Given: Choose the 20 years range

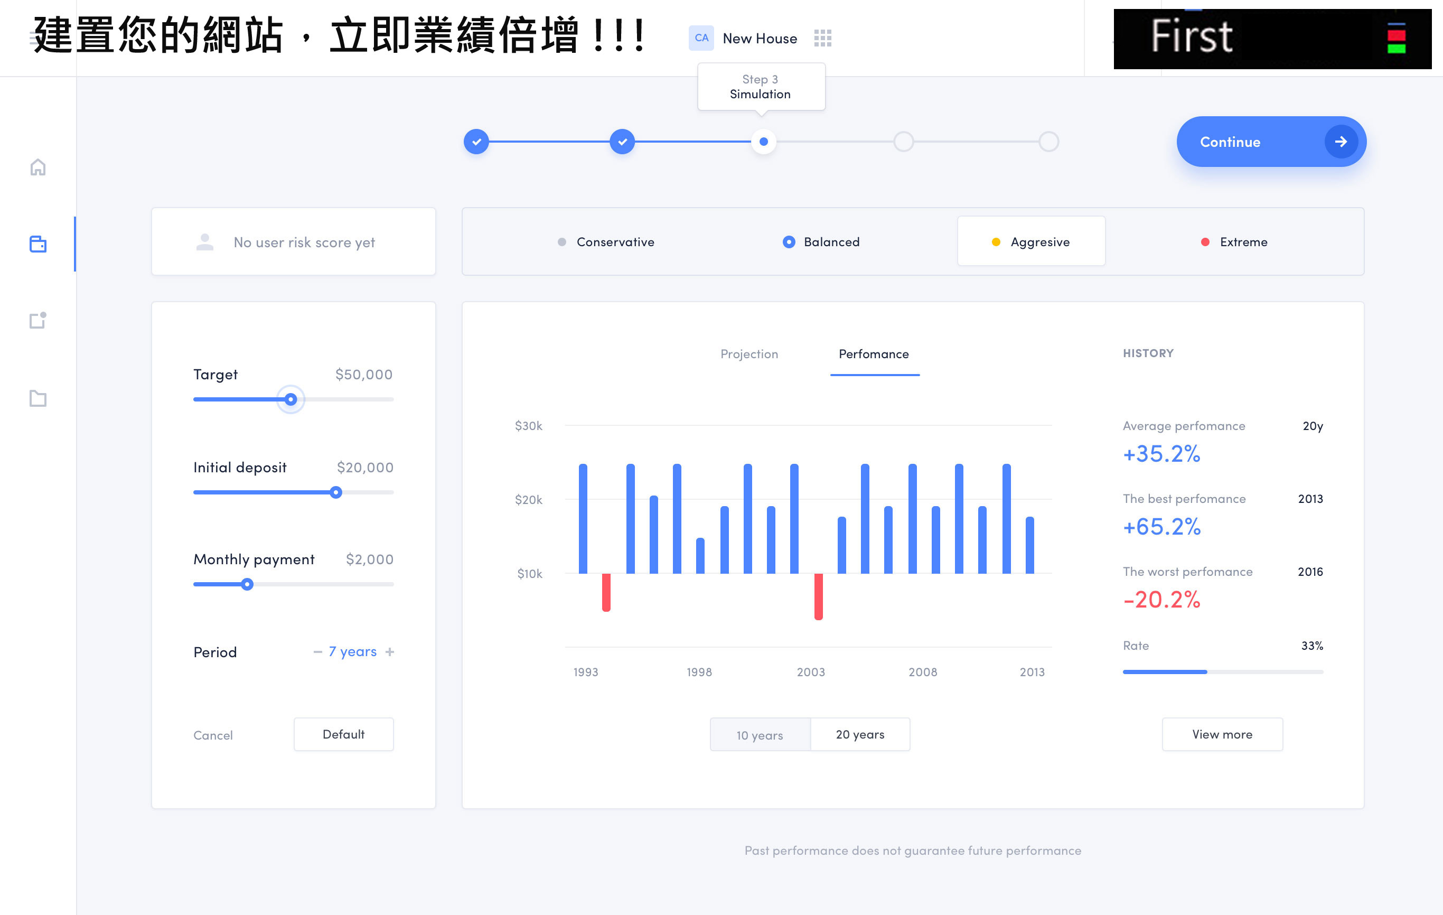Looking at the screenshot, I should click(x=860, y=735).
